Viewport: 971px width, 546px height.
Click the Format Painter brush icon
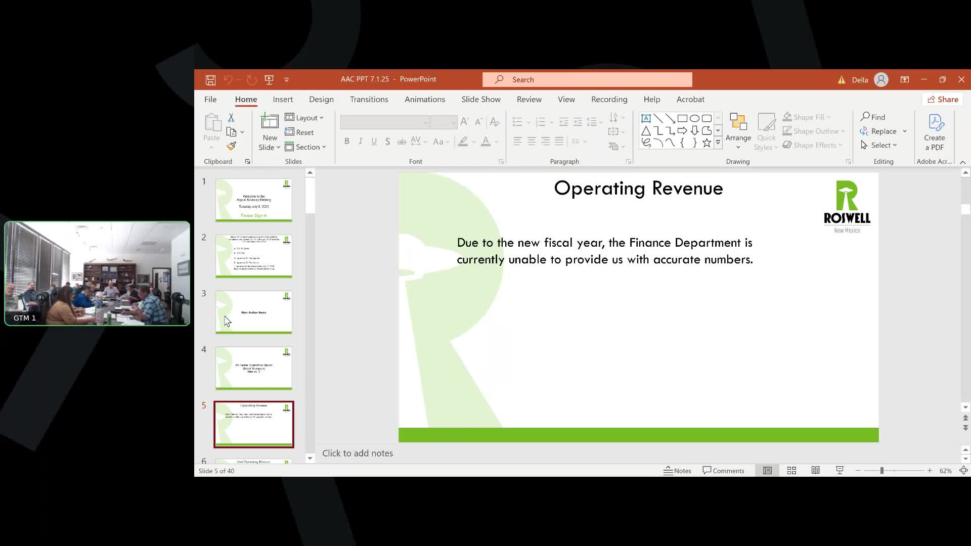click(231, 146)
